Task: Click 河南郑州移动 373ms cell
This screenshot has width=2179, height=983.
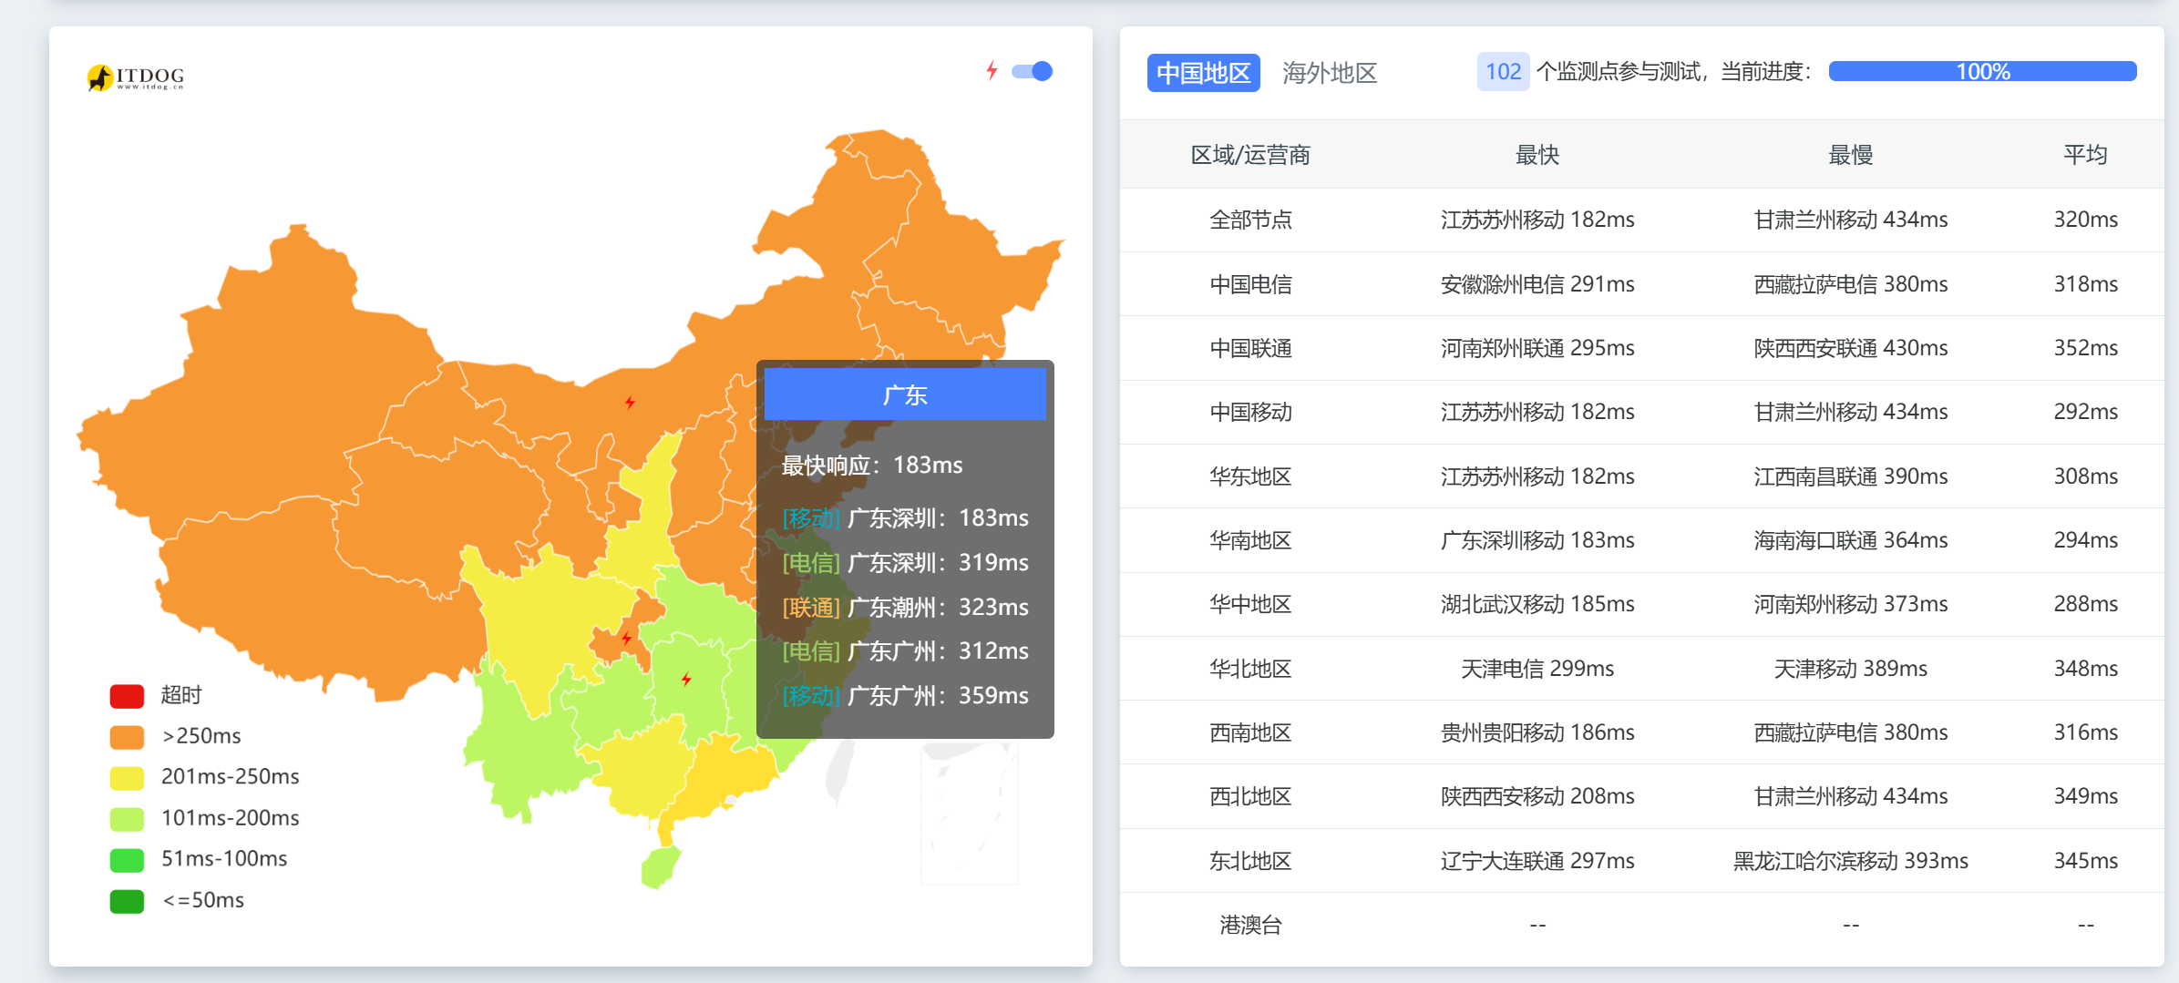Action: click(1851, 604)
